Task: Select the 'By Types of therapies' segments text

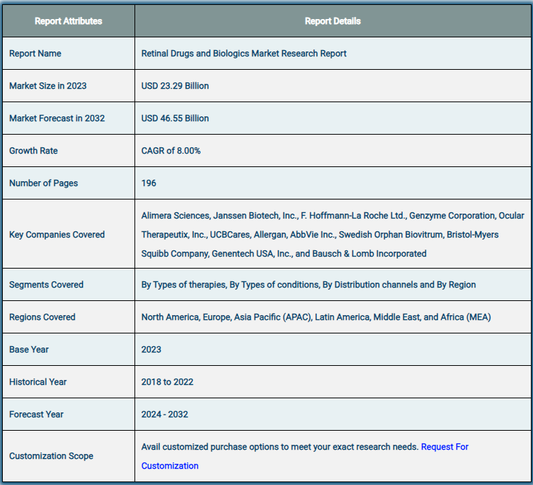Action: (x=308, y=285)
